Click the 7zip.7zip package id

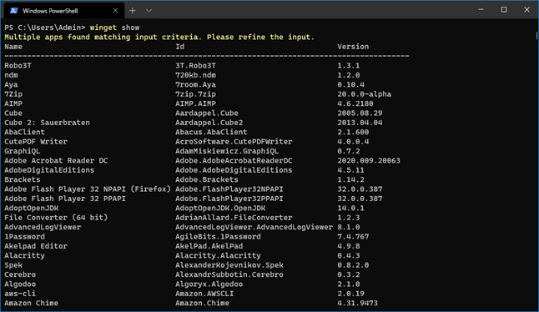pyautogui.click(x=195, y=94)
